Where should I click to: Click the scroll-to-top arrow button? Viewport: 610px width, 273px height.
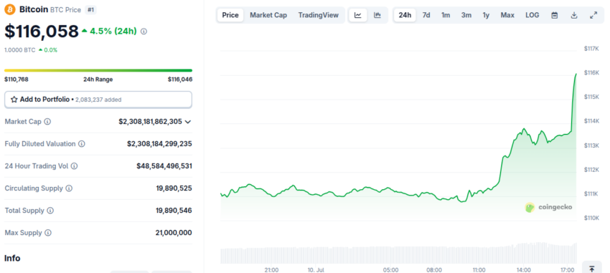click(x=592, y=268)
